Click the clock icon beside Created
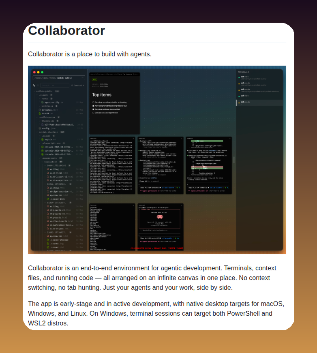 tap(72, 86)
